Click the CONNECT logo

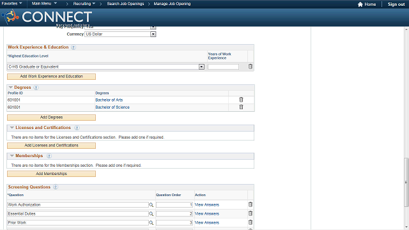click(x=47, y=17)
